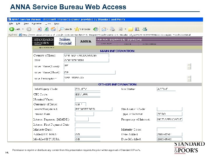Open the Mail envelope icon
This screenshot has height=157, width=210.
(x=104, y=29)
